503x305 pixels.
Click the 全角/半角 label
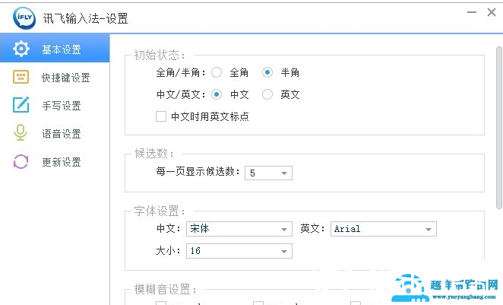click(181, 73)
